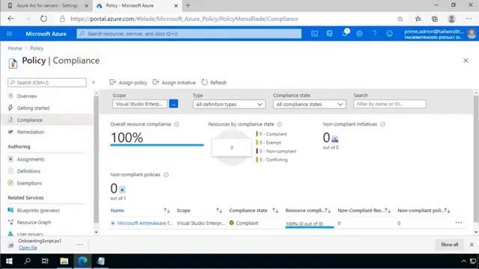Open the browser collections icon

[x=434, y=19]
